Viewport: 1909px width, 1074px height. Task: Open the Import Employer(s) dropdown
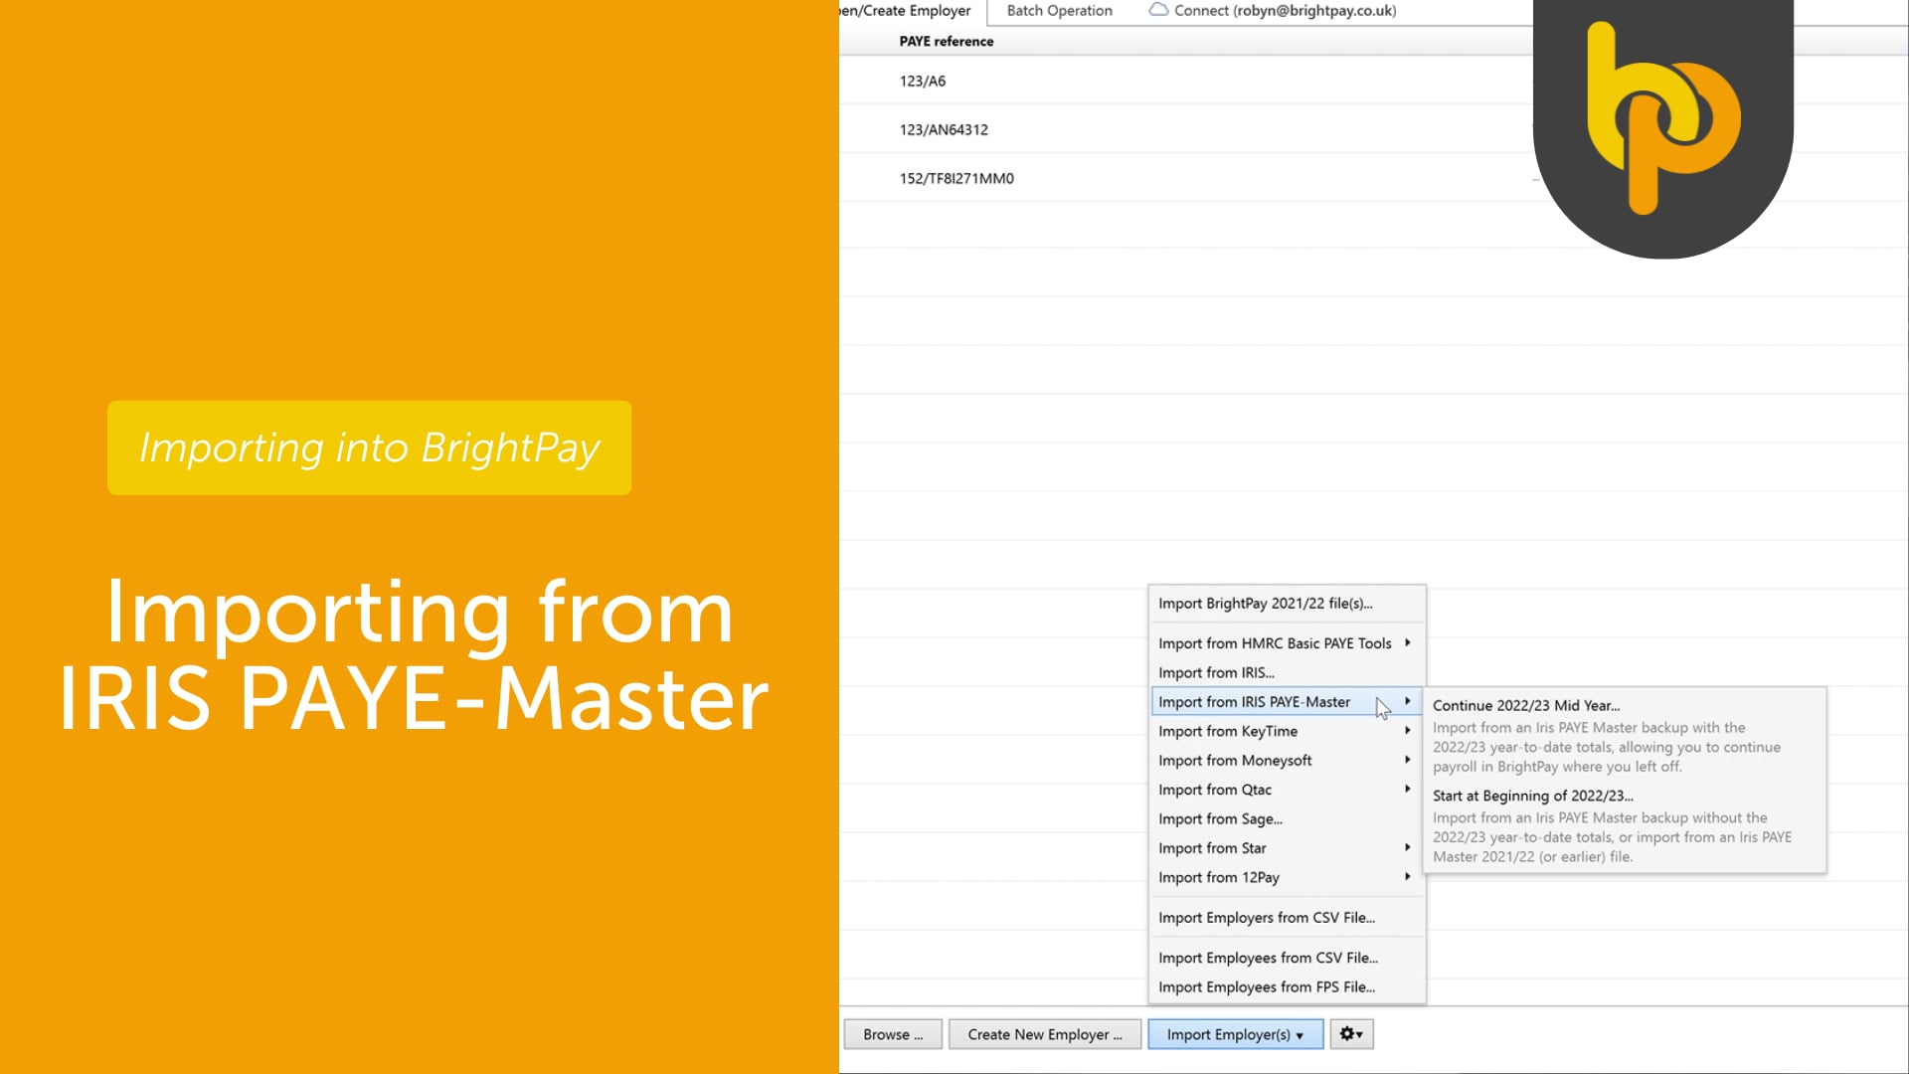pos(1235,1033)
